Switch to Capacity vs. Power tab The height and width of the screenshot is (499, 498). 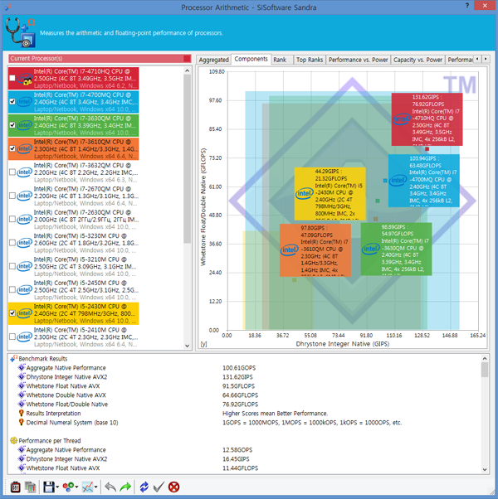[x=417, y=60]
